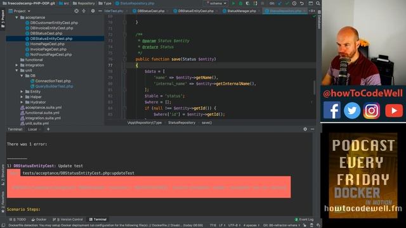Open the Version Control tool window
Image resolution: width=406 pixels, height=228 pixels.
pyautogui.click(x=68, y=220)
